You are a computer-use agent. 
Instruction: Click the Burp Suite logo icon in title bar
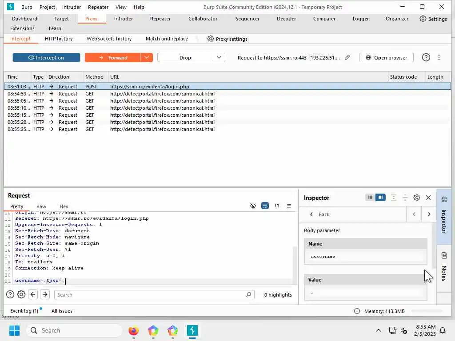click(11, 7)
